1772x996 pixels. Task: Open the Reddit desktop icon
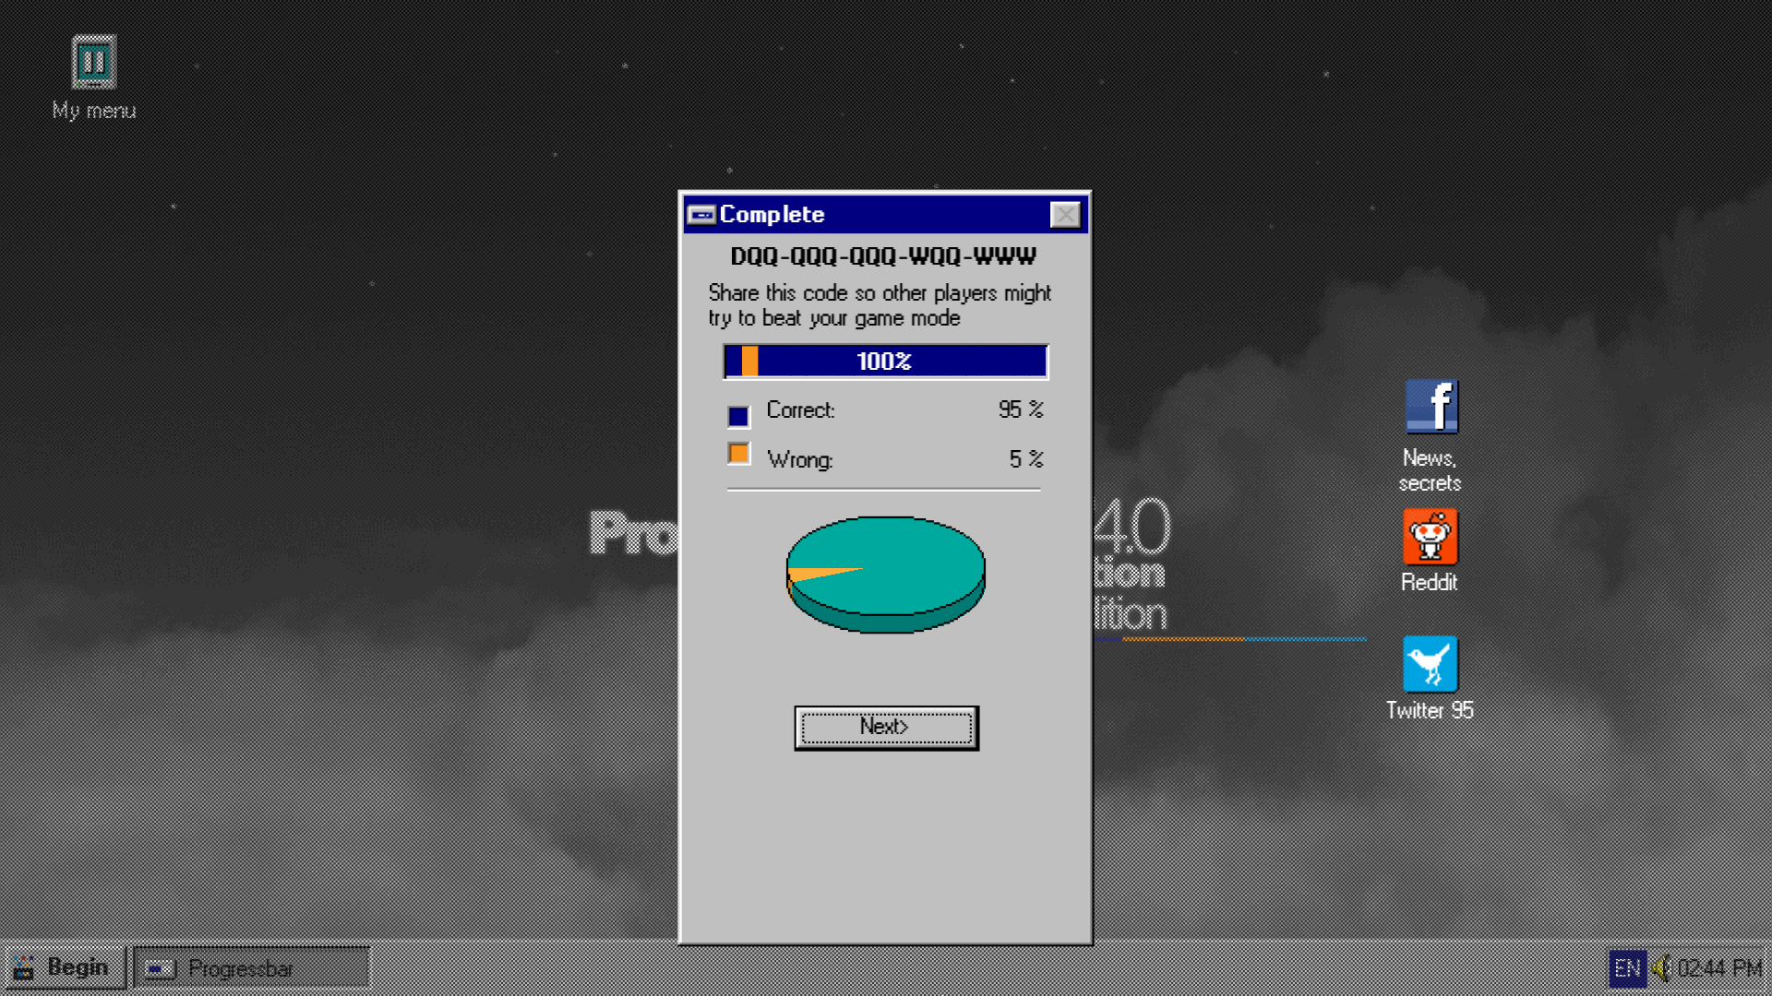1430,537
